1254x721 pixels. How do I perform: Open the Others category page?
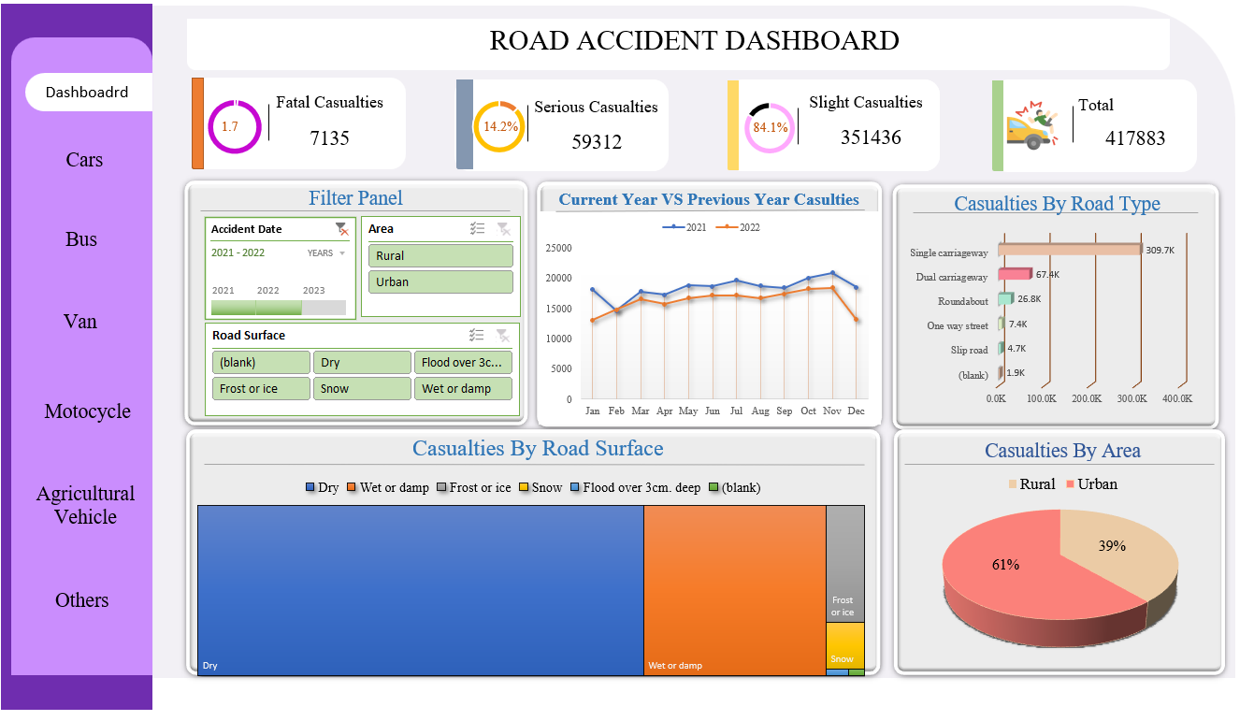[x=81, y=600]
